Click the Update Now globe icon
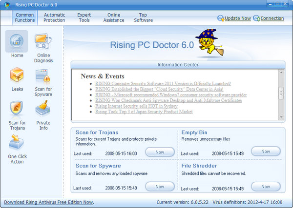The height and width of the screenshot is (208, 293). tap(221, 19)
